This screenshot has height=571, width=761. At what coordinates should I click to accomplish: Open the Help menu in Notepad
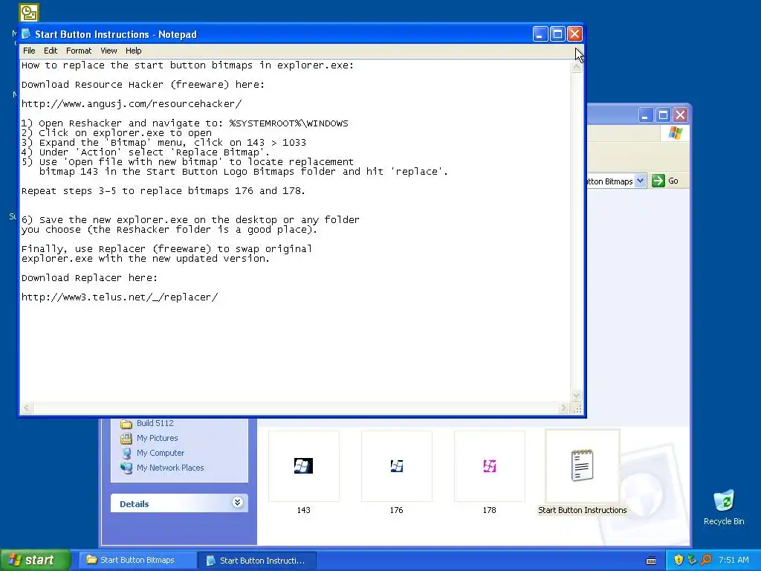(134, 51)
